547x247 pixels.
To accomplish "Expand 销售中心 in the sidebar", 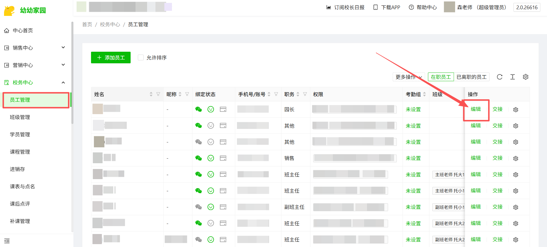I will tap(35, 48).
